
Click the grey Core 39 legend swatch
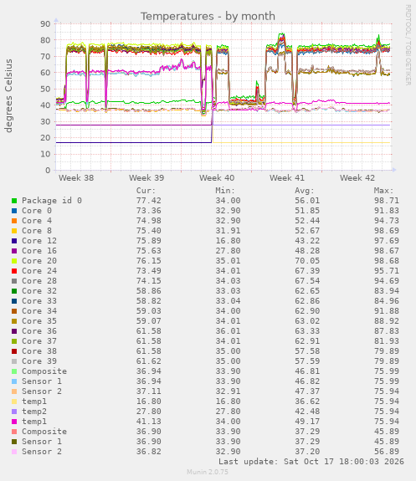(x=14, y=361)
